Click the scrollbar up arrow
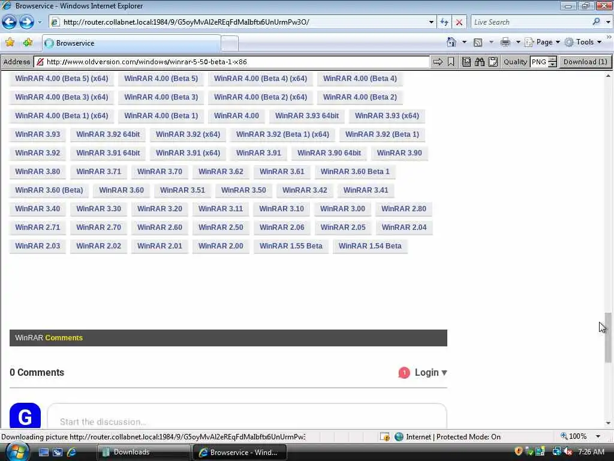Screen dimensions: 614x461 click(608, 75)
